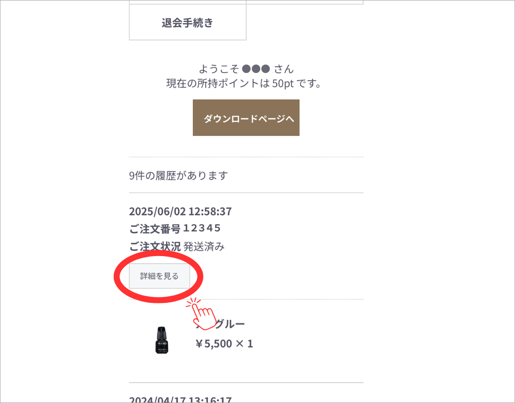Open the ダウンロードページへ page
This screenshot has width=515, height=403.
coord(246,118)
